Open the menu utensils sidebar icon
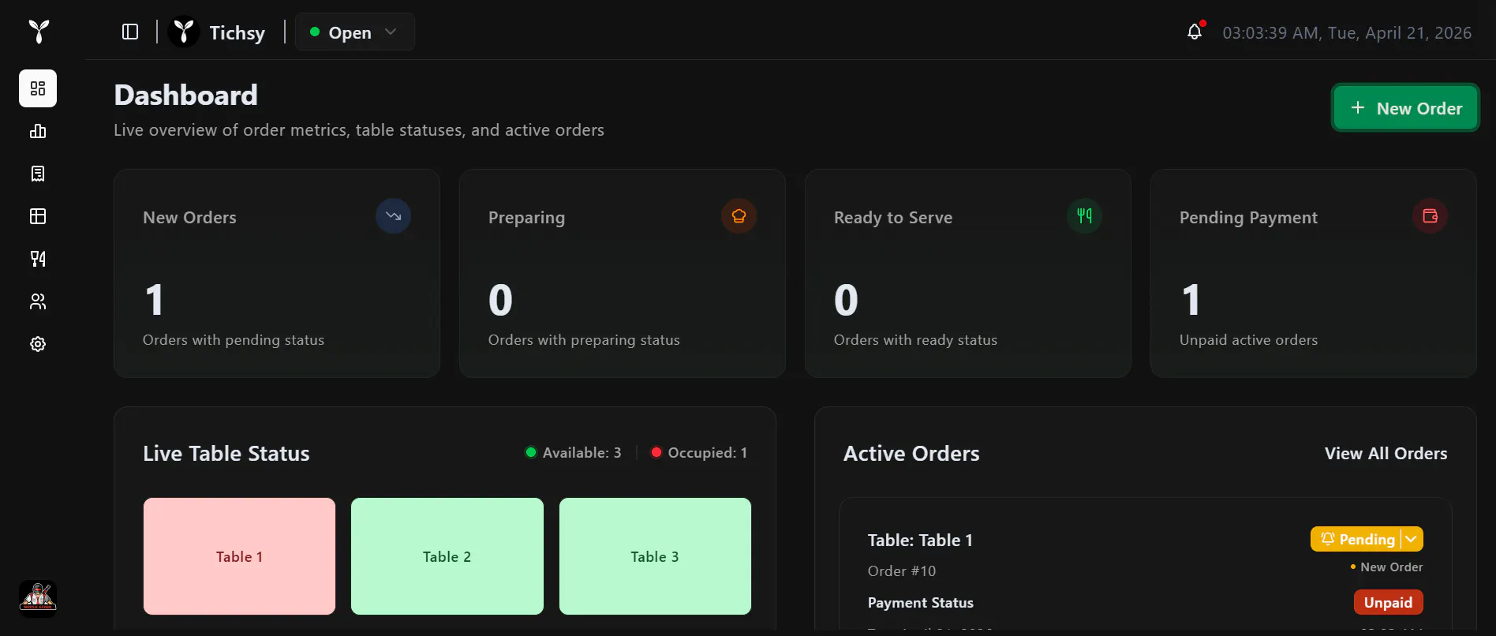The width and height of the screenshot is (1496, 636). click(x=38, y=259)
